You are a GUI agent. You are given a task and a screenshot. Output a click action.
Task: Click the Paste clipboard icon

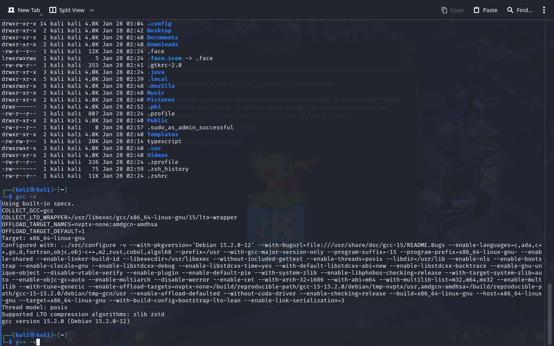click(477, 10)
